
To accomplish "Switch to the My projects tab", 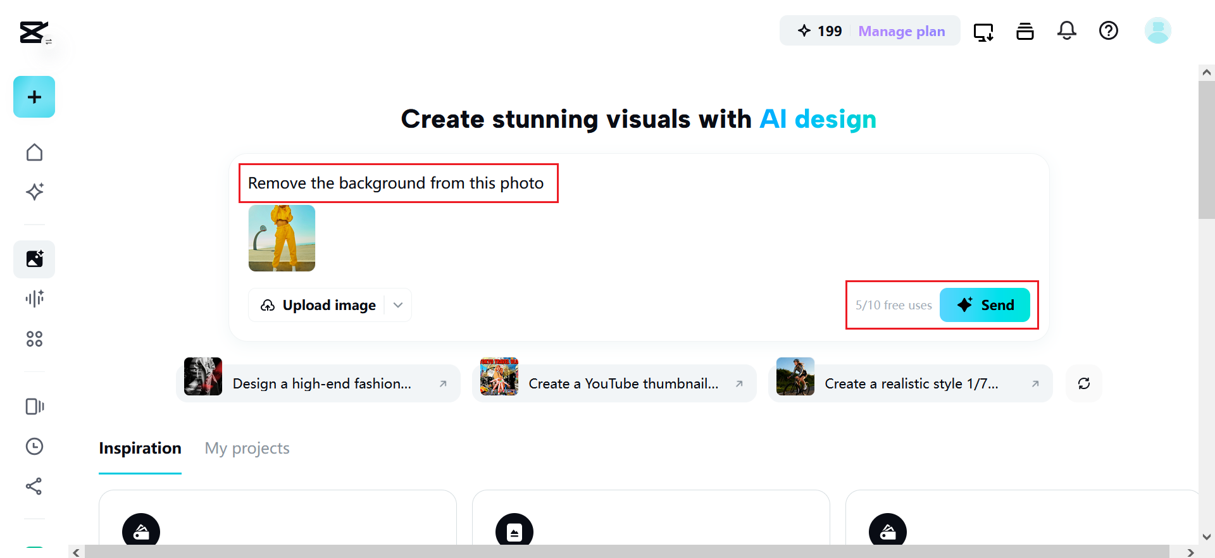I will [x=247, y=448].
